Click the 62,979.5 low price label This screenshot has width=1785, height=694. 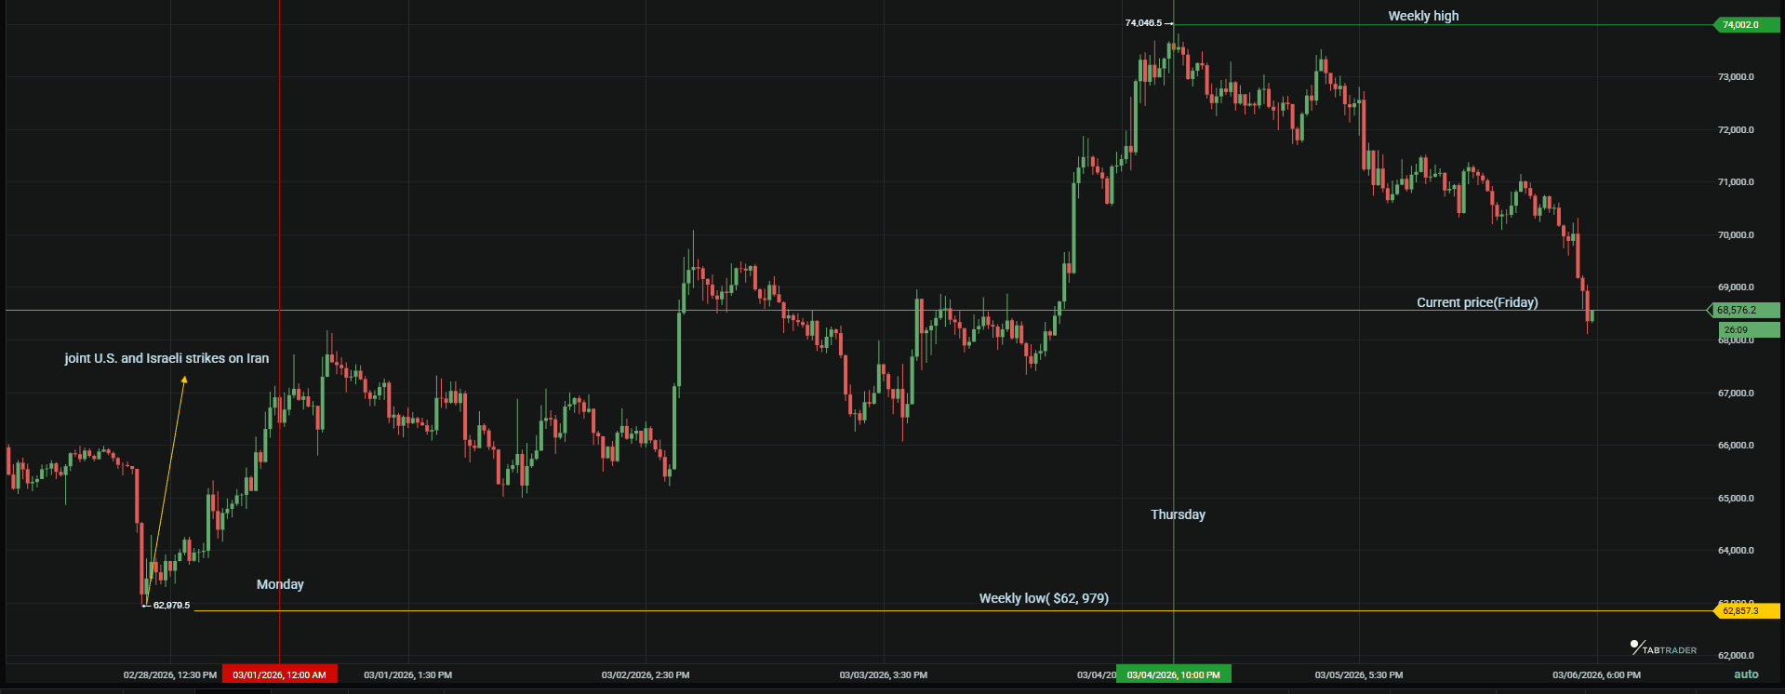pyautogui.click(x=171, y=606)
